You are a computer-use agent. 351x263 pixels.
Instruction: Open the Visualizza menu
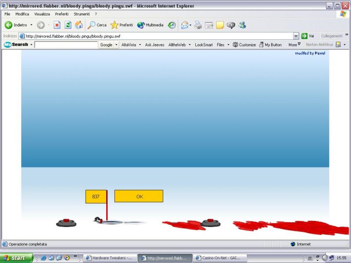42,14
